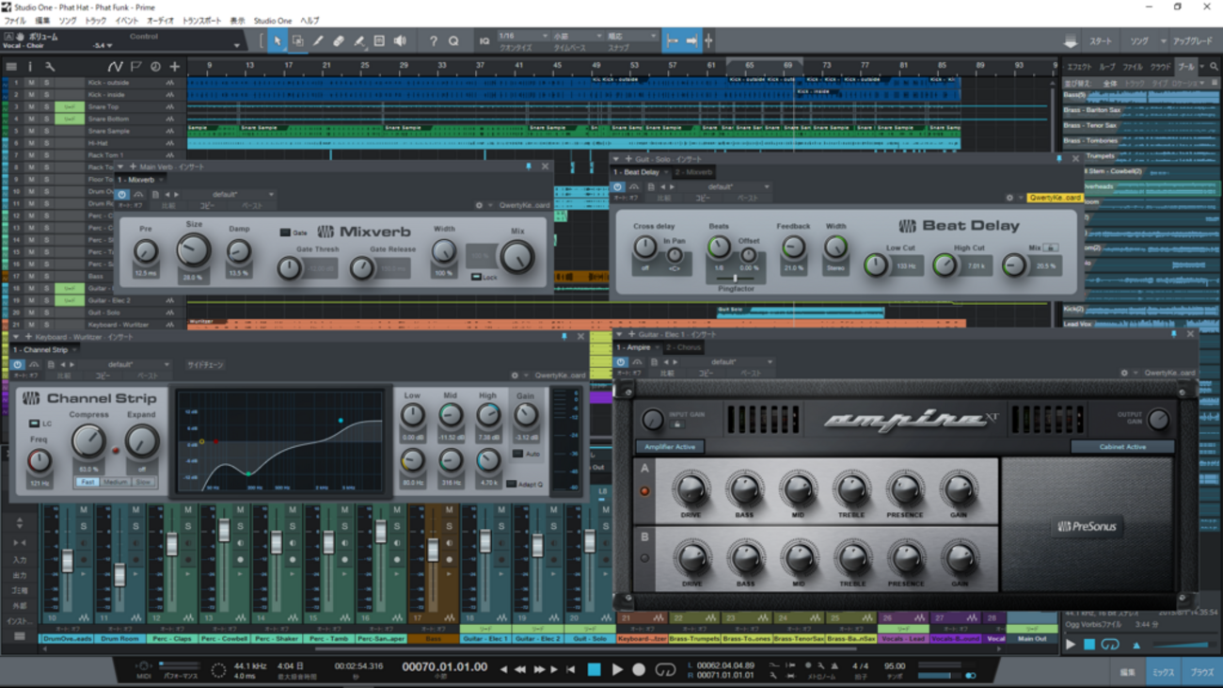Open the トランスポート menu
This screenshot has height=688, width=1223.
[201, 20]
